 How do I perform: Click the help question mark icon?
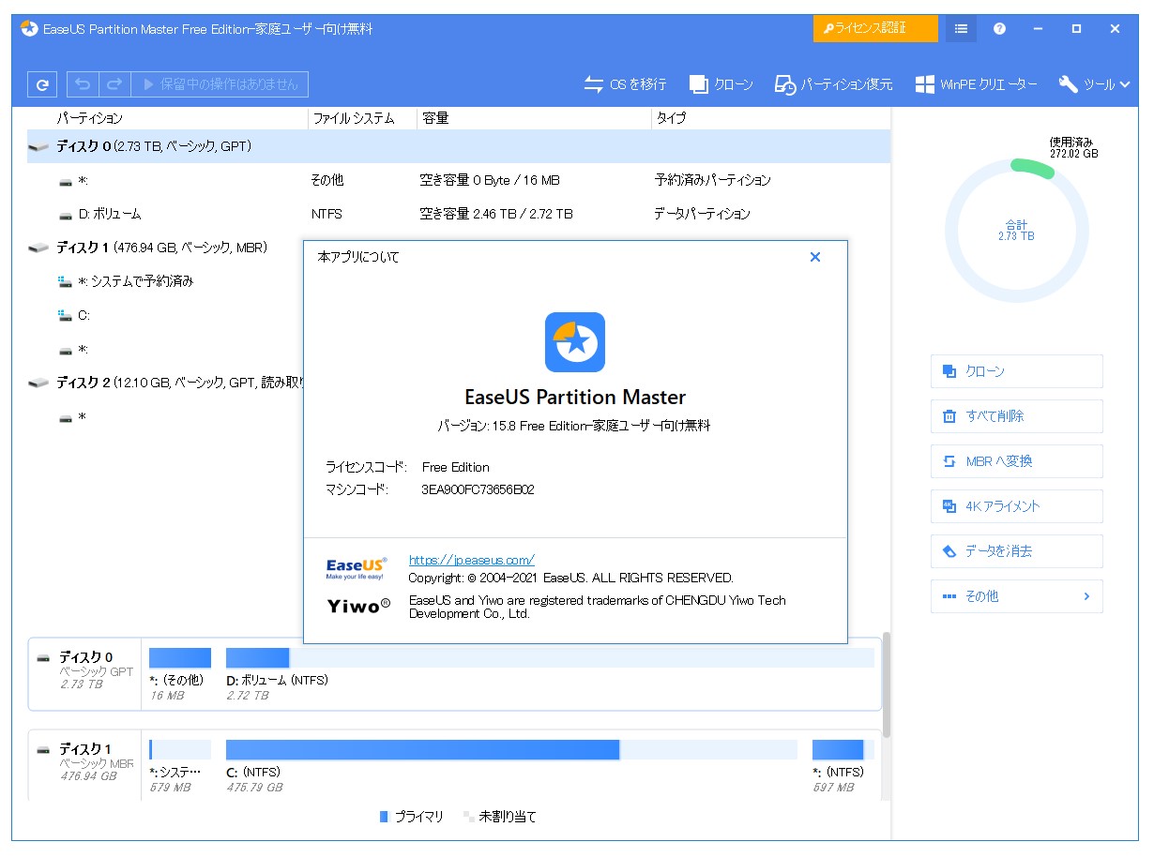[998, 28]
